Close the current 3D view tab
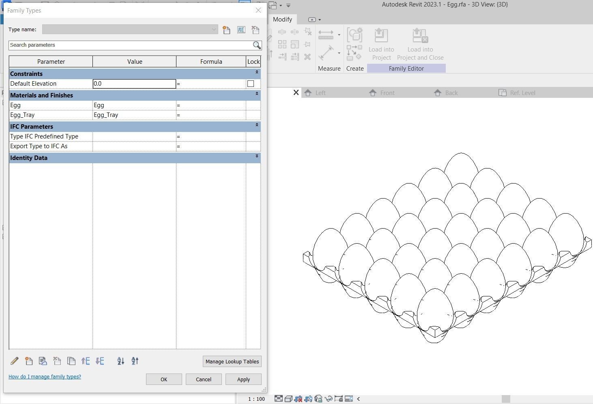Viewport: 593px width, 404px height. tap(296, 93)
